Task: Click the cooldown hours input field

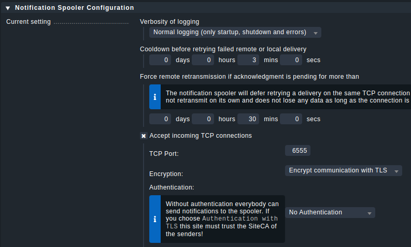Action: click(203, 60)
